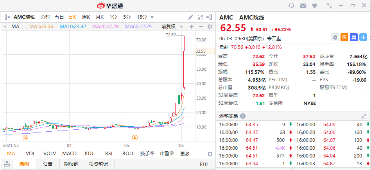Select the 周K chart tab
371x170 pixels.
pyautogui.click(x=86, y=17)
